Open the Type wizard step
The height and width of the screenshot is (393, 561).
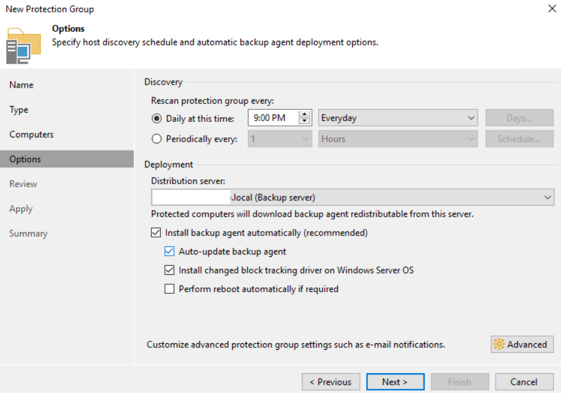[x=19, y=110]
